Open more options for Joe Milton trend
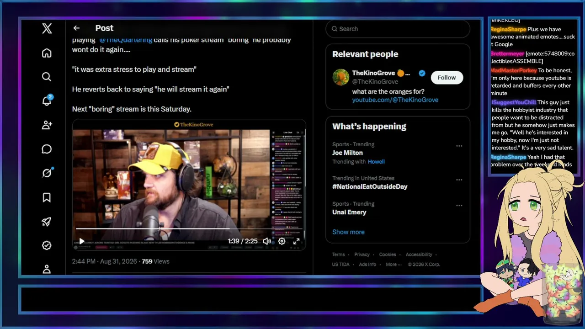 [459, 146]
